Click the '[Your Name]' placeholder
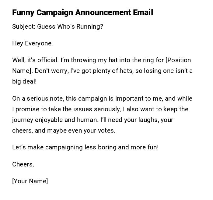Viewport: 213px width, 200px height. [30, 181]
